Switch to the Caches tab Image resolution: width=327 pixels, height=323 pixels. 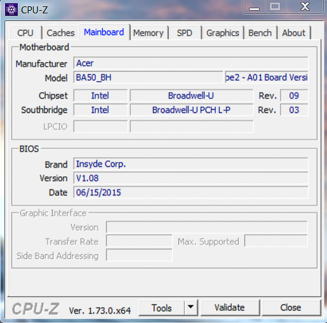coord(60,33)
